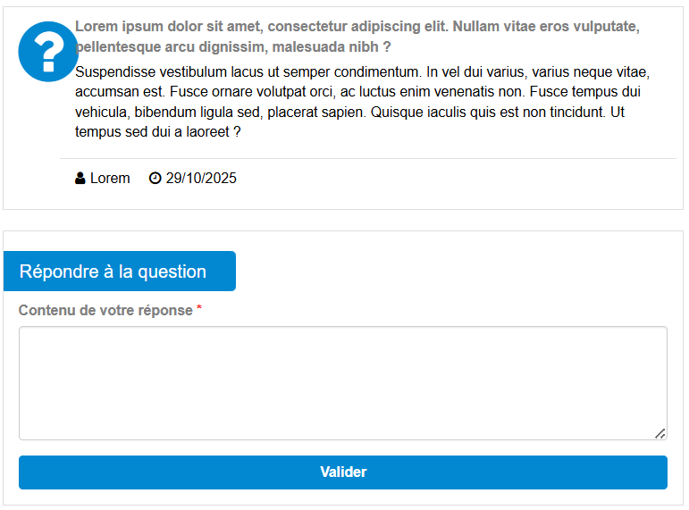Click the "Contenu de votre réponse" label
The width and height of the screenshot is (689, 510).
tap(105, 311)
